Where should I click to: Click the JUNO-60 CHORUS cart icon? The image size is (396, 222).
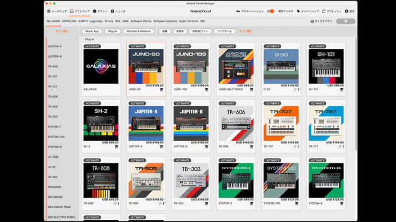251,90
